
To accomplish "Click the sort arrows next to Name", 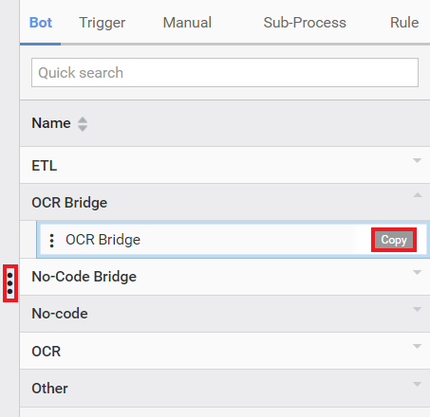I will (x=83, y=124).
